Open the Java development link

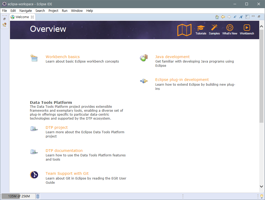pyautogui.click(x=172, y=57)
